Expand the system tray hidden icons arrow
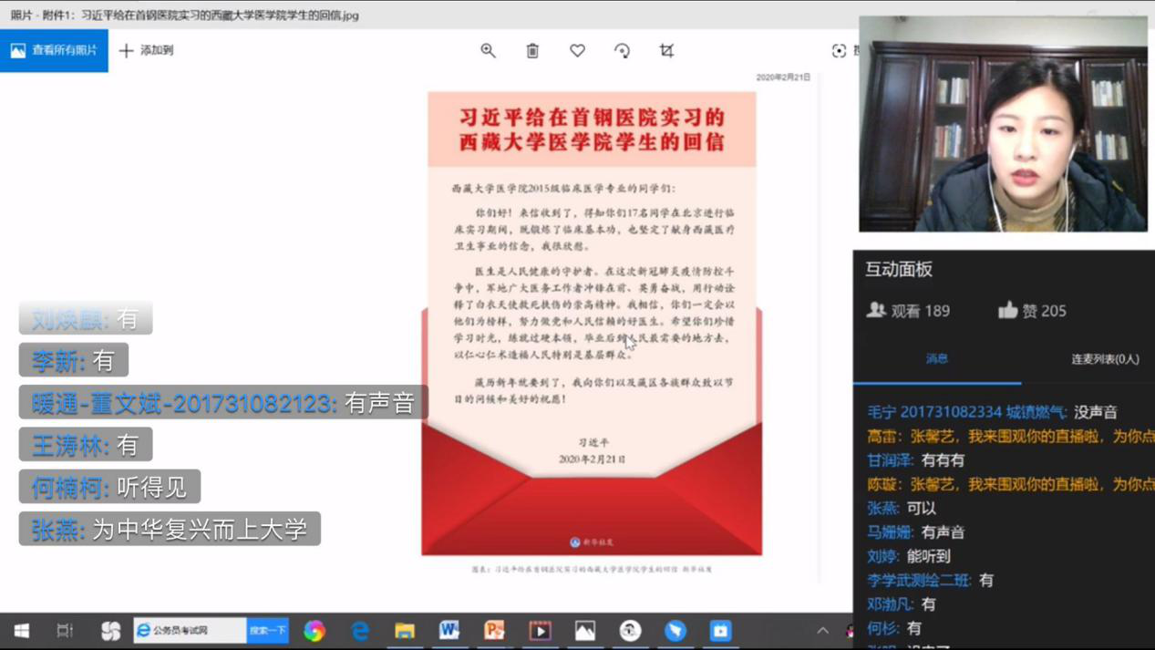Screen dimensions: 1155x650 point(822,630)
